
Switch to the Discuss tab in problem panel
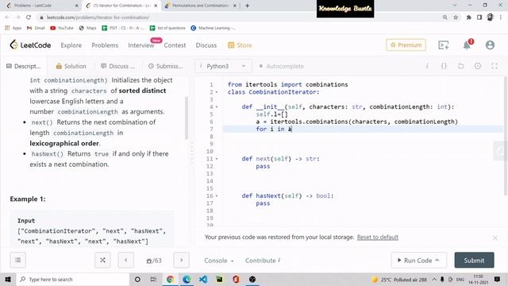[x=117, y=66]
